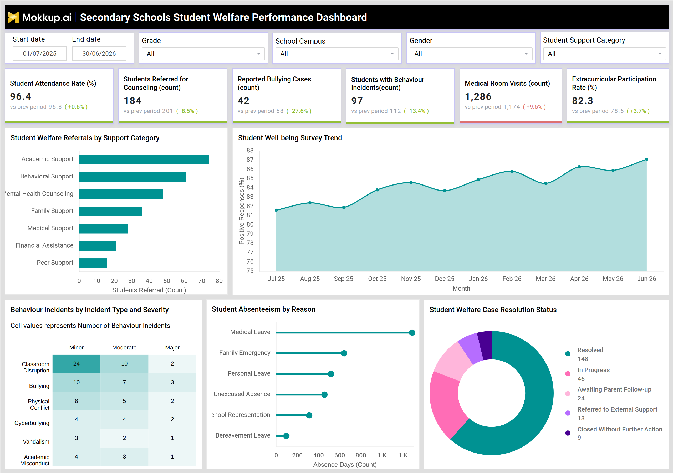Viewport: 673px width, 473px height.
Task: Click Vandalism Minor cell 3
Action: pyautogui.click(x=77, y=438)
